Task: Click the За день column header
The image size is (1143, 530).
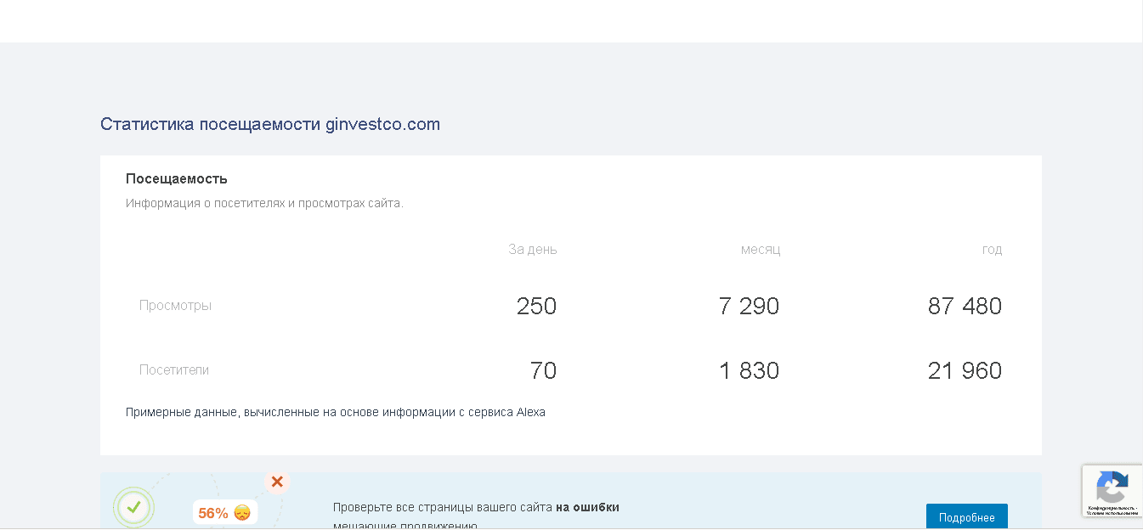Action: pos(532,249)
